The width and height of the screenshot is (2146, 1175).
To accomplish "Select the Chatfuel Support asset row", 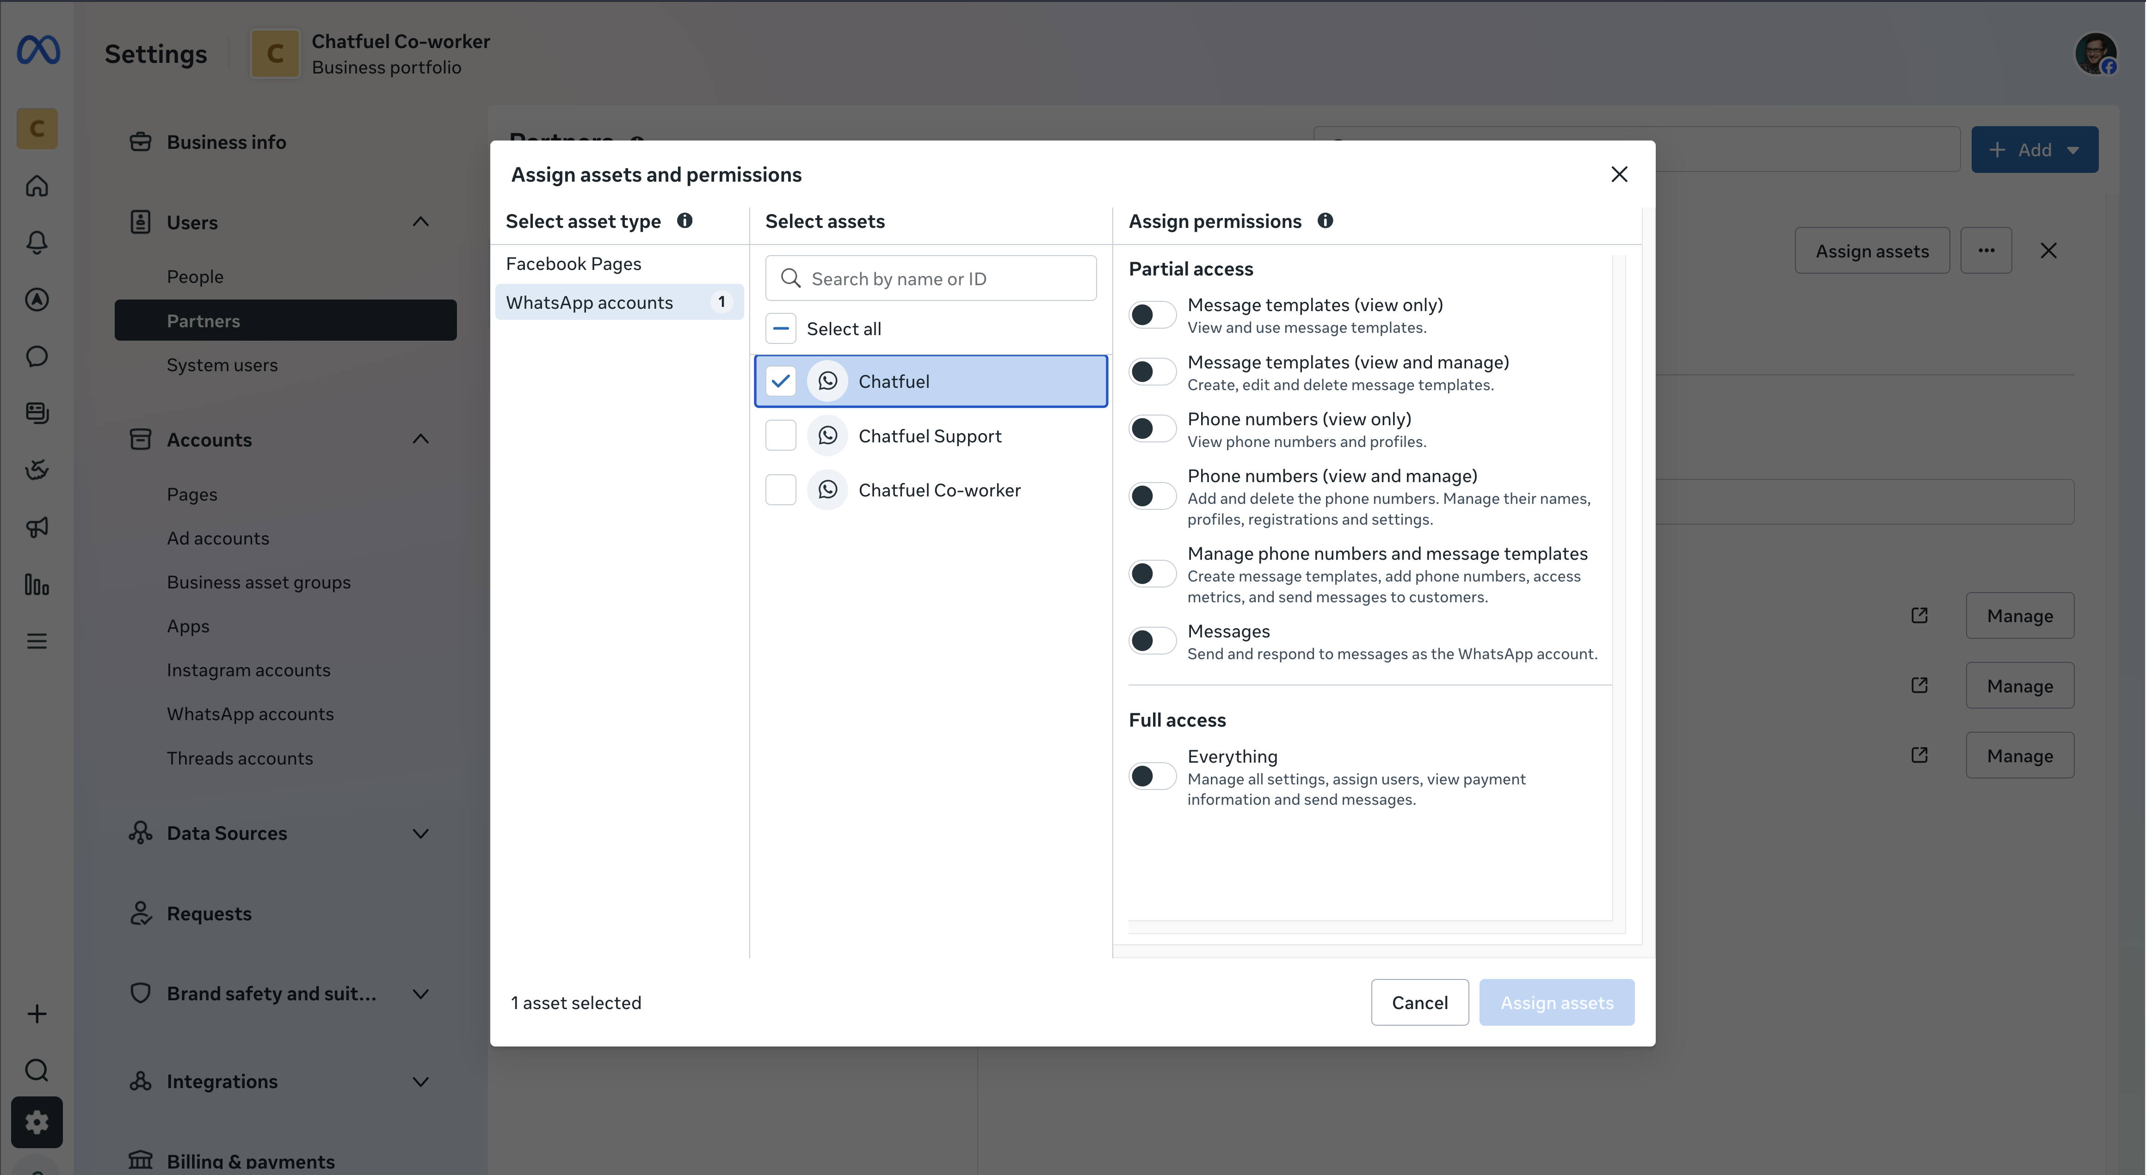I will pyautogui.click(x=931, y=435).
